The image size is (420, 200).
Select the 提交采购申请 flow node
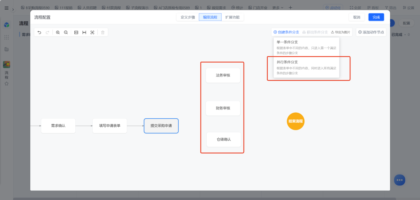point(161,126)
